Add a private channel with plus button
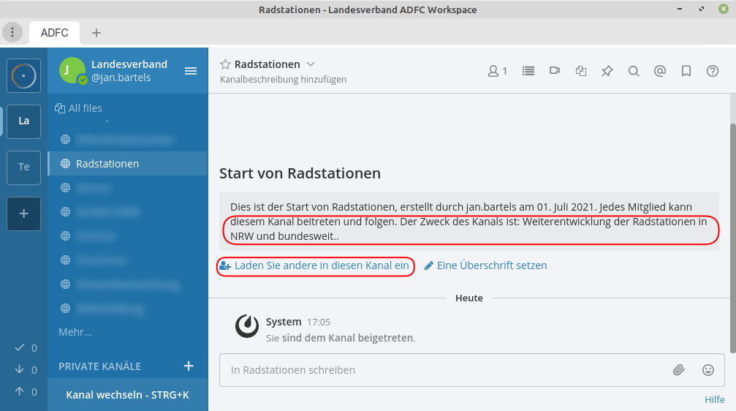The width and height of the screenshot is (736, 411). pos(188,366)
